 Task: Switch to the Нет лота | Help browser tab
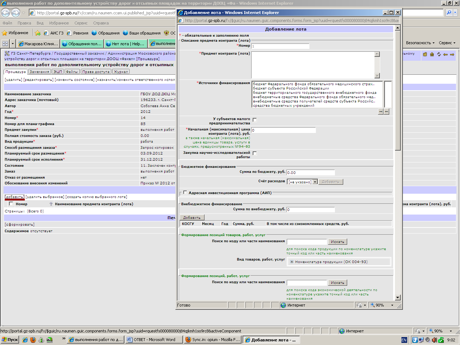[126, 44]
